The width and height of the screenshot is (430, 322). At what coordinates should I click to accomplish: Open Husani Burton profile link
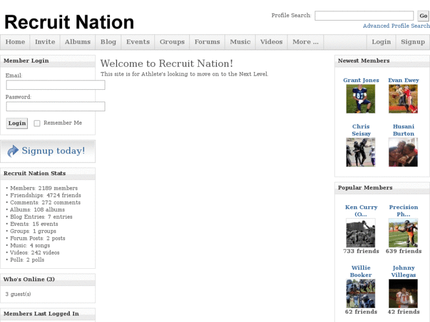tap(403, 130)
